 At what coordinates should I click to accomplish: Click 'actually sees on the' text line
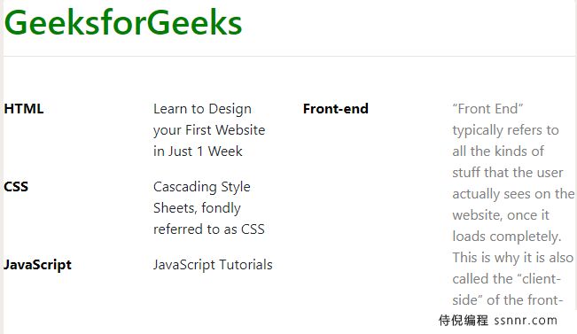pos(513,194)
